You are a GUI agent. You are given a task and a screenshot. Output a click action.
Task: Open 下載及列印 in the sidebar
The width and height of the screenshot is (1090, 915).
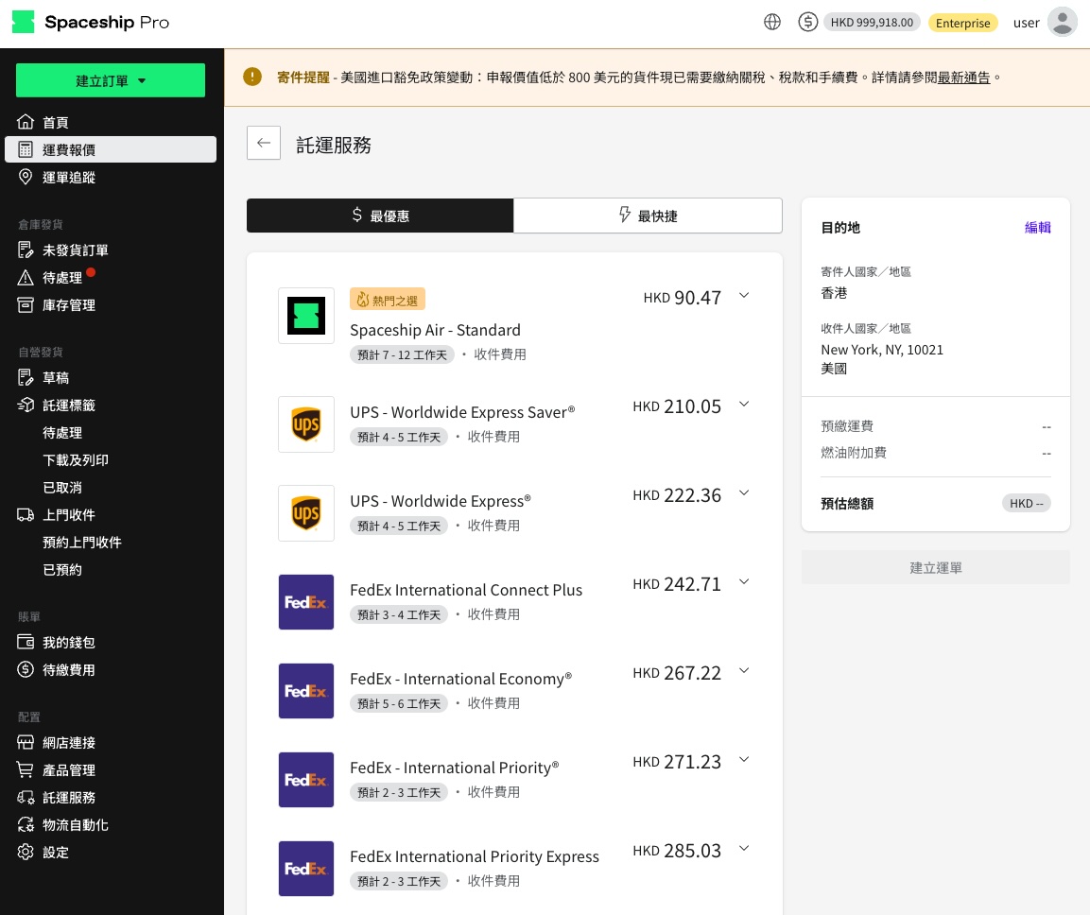76,459
